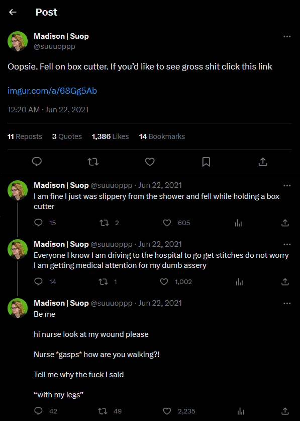300x421 pixels.
Task: View the 3 Quotes list
Action: [x=67, y=136]
